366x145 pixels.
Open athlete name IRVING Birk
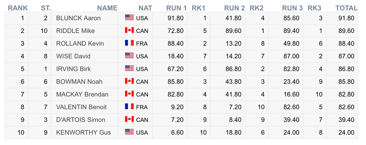74,69
